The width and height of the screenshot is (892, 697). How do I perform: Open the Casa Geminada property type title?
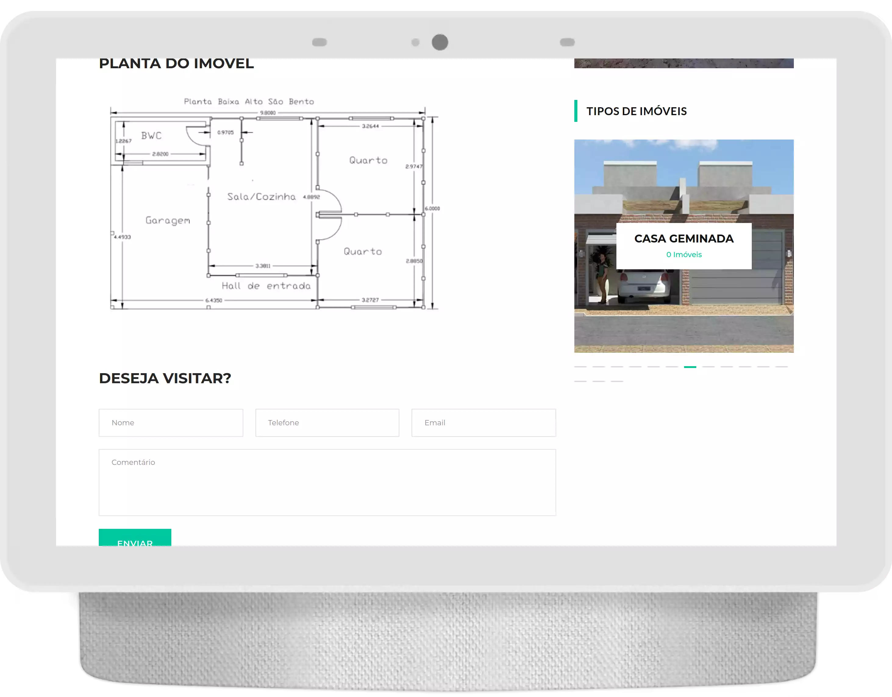(x=684, y=239)
